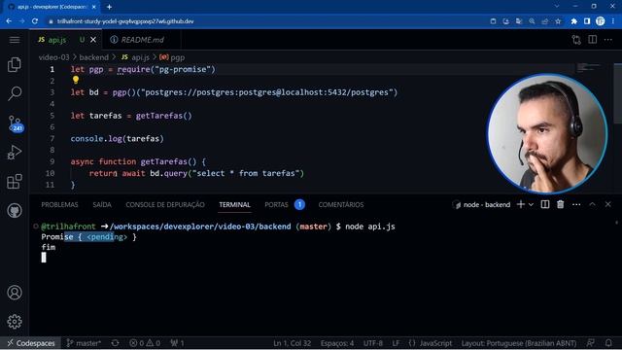Open the GitHub view in activity bar
The height and width of the screenshot is (350, 622).
coord(15,210)
